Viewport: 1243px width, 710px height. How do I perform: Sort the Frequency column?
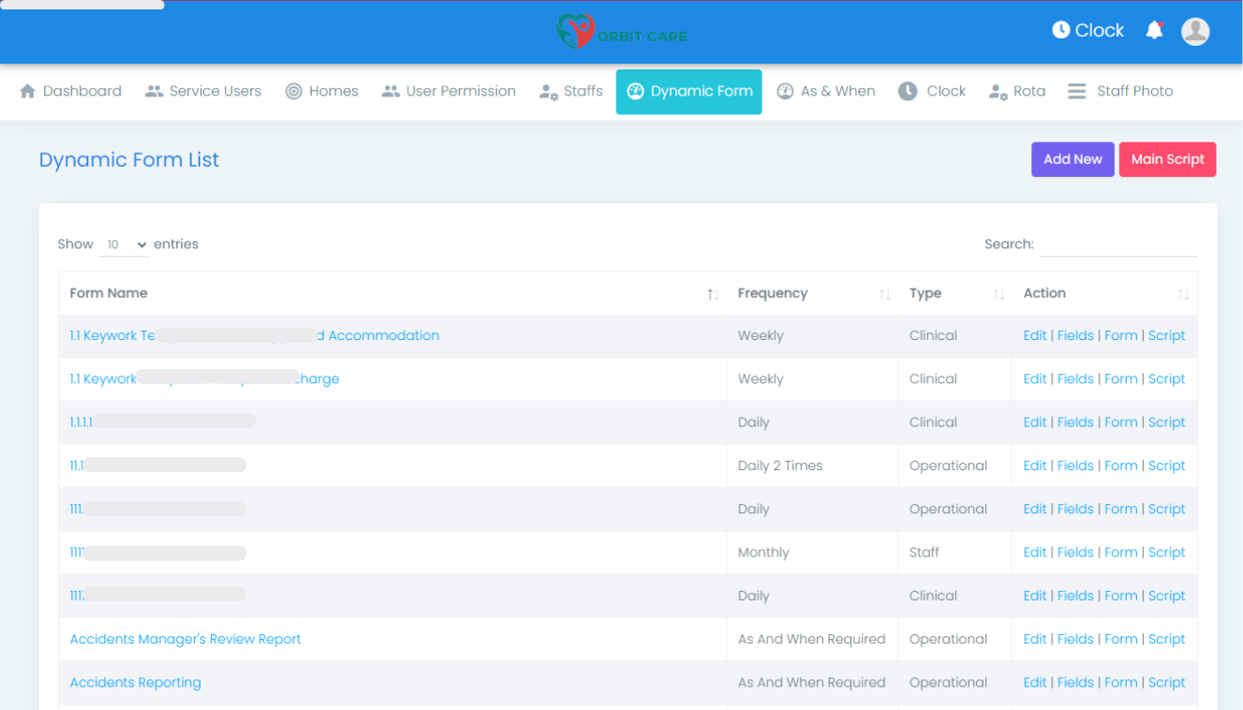[x=884, y=293]
